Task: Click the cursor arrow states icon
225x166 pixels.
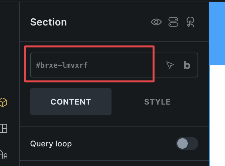Action: coord(170,65)
